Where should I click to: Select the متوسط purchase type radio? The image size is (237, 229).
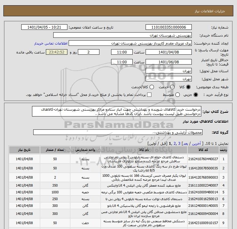[178, 95]
